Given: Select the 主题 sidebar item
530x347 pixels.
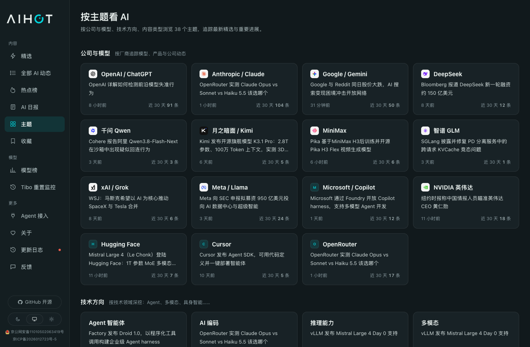Looking at the screenshot, I should pos(34,124).
